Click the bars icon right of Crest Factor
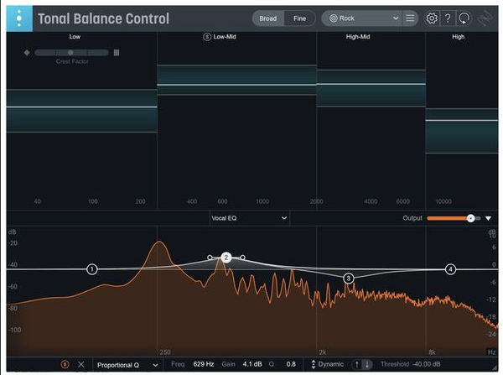503x375 pixels. point(117,52)
